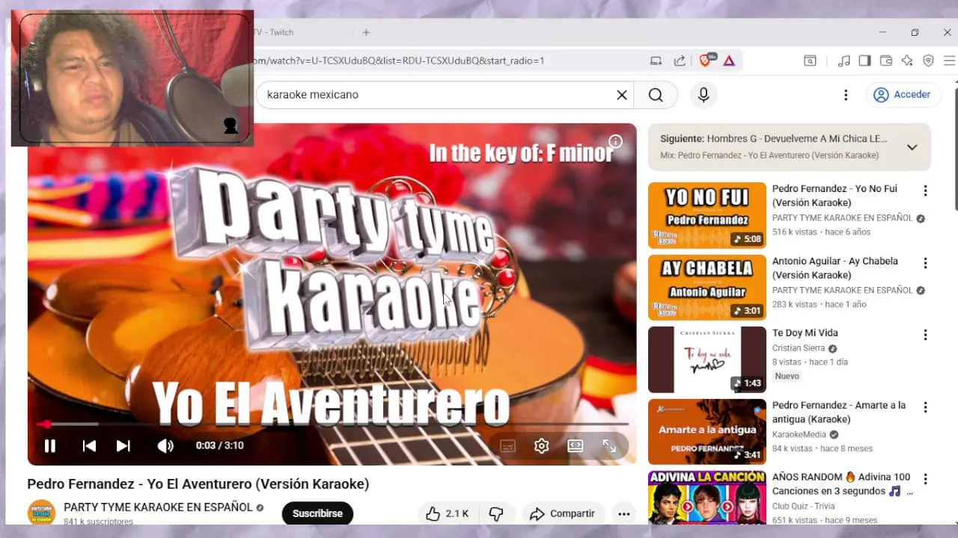Click 'Pedro Fernandez - Amarte a la antigua' title

point(839,412)
